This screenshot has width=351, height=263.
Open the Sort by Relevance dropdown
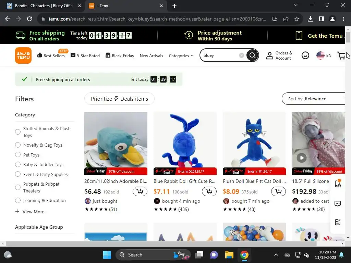(313, 99)
